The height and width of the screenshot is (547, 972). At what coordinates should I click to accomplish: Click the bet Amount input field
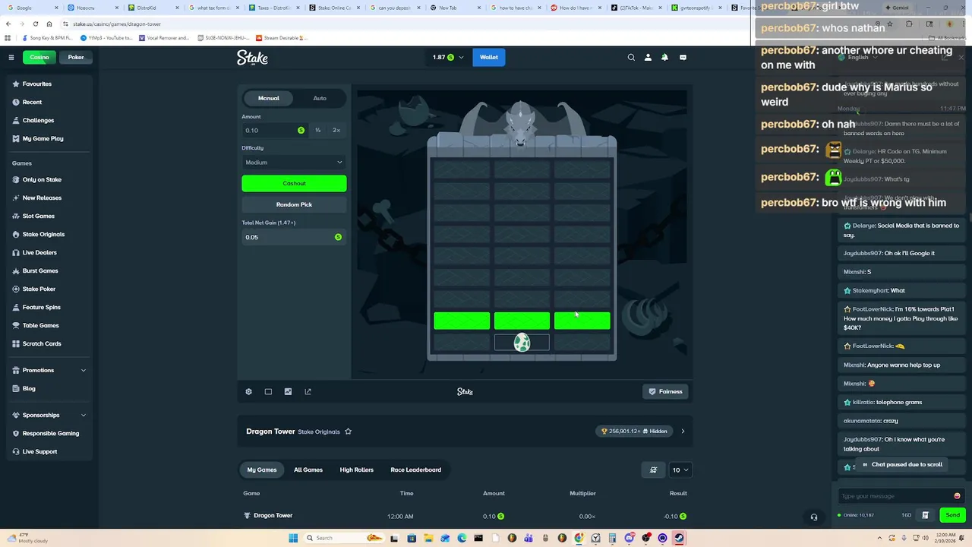click(x=274, y=130)
